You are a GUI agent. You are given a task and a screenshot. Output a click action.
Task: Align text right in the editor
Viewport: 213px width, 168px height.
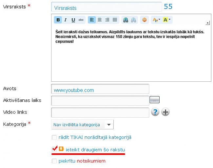[107, 20]
